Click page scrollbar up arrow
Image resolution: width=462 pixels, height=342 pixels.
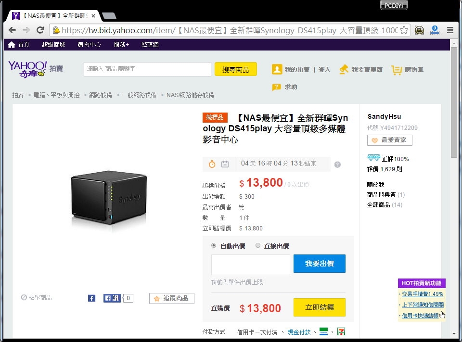[454, 43]
